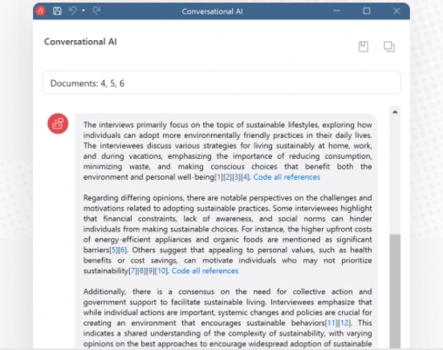Click the redo arrow icon

click(x=96, y=10)
